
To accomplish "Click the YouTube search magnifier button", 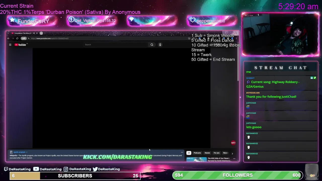I will [x=152, y=45].
